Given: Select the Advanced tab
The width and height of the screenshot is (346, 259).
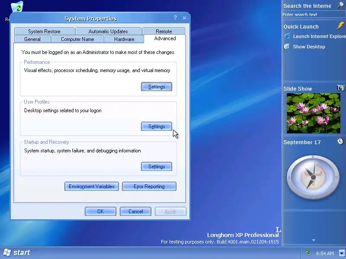Looking at the screenshot, I should point(165,38).
